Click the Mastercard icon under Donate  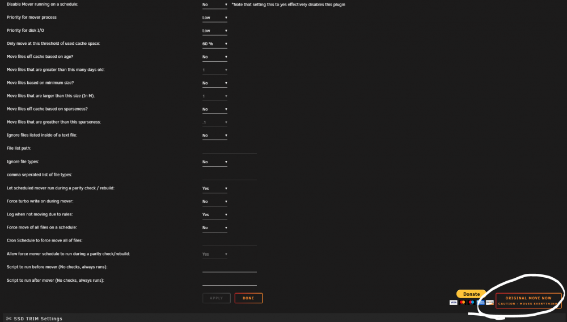(x=463, y=303)
